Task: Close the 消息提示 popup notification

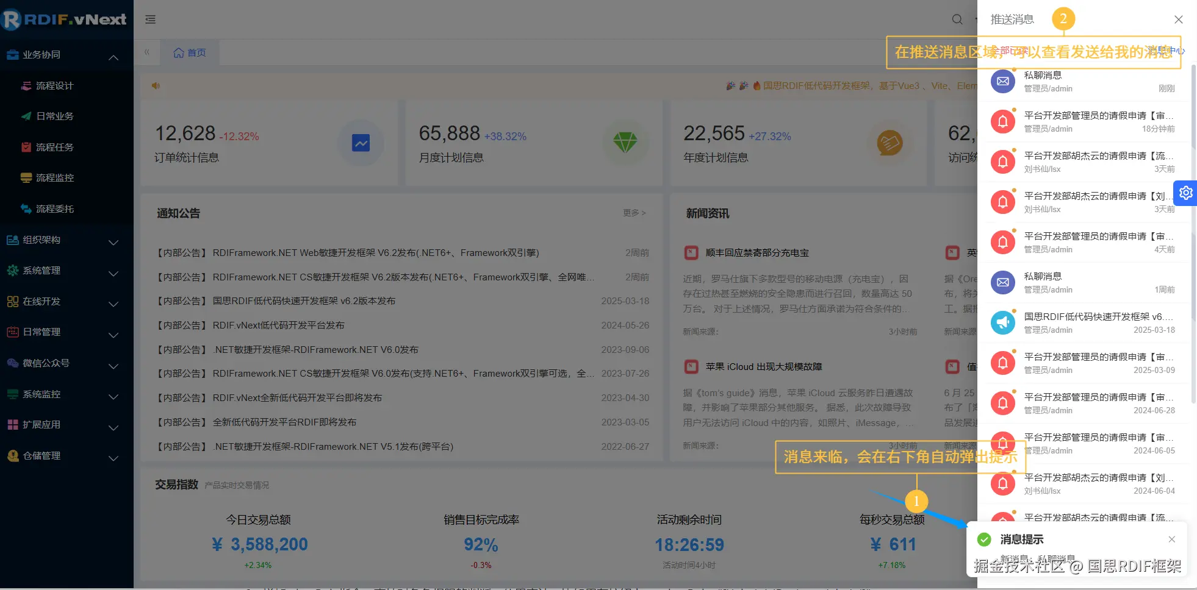Action: [x=1171, y=539]
